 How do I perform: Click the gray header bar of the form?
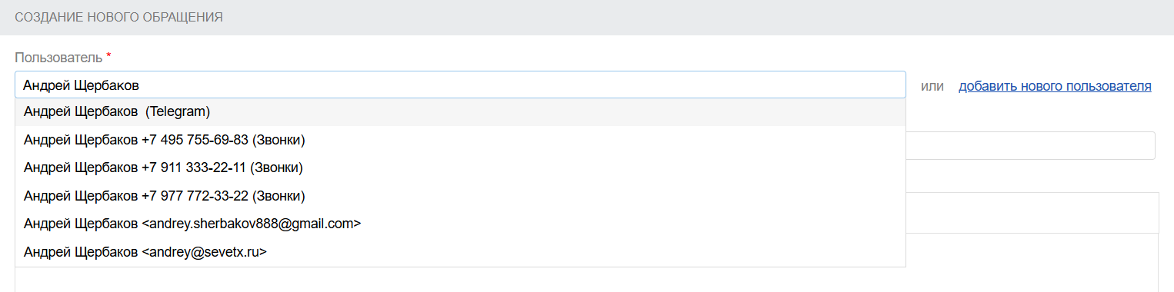[587, 17]
